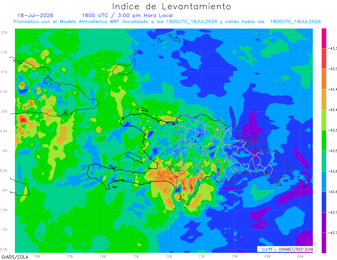Click the 20N latitude label
Screen dimensions: 337x260
(x=5, y=111)
